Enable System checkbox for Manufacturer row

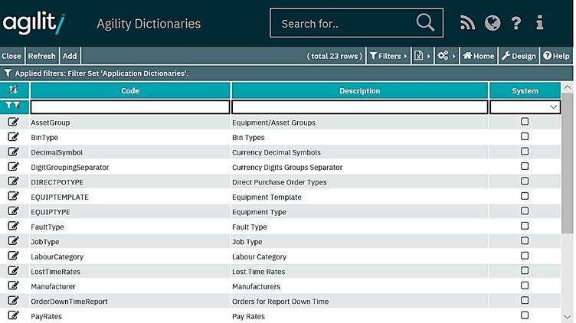pos(525,285)
